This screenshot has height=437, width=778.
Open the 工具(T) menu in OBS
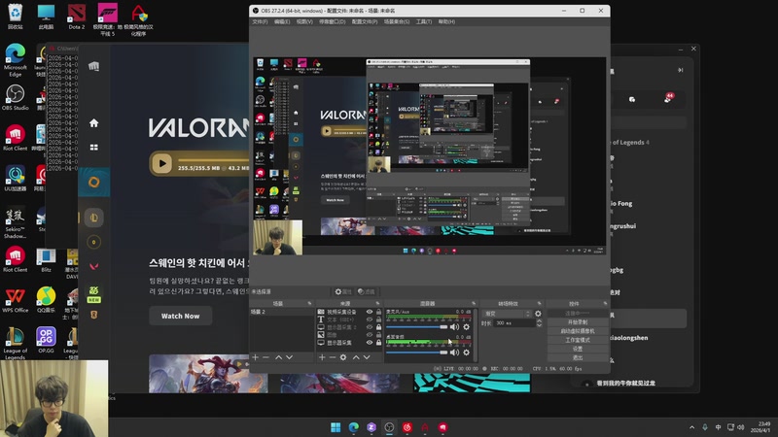pyautogui.click(x=424, y=21)
